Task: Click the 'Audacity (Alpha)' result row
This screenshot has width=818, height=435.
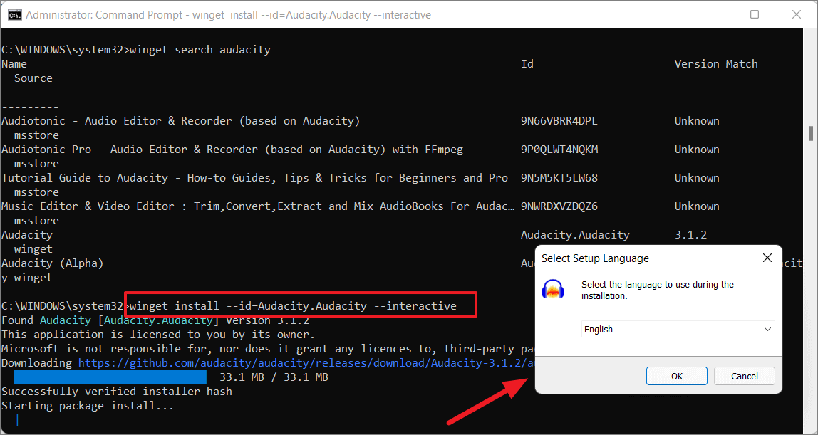Action: click(x=53, y=263)
